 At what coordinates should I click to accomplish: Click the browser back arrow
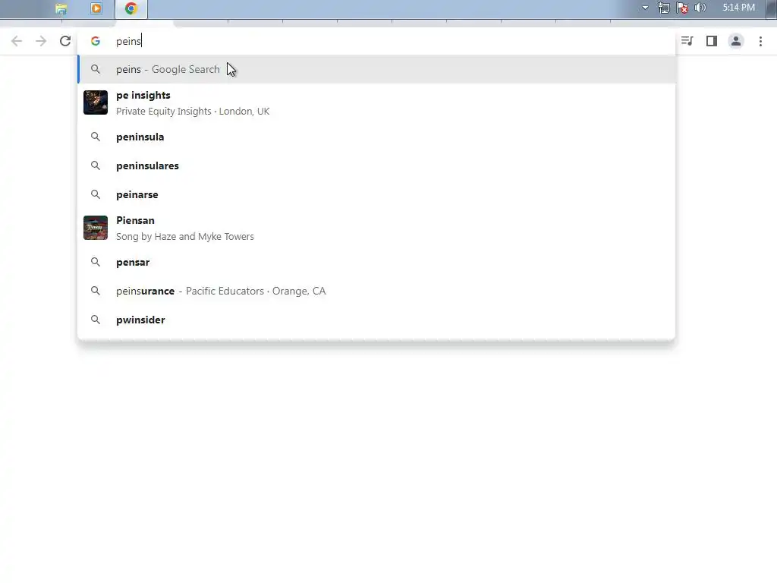click(x=17, y=41)
